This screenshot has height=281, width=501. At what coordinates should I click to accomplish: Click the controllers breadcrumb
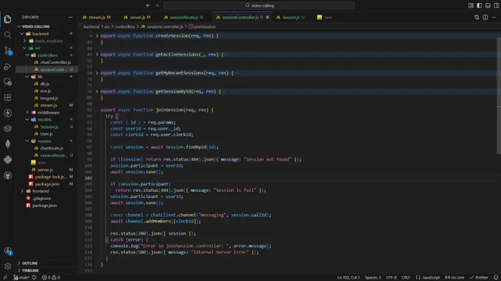tap(125, 26)
